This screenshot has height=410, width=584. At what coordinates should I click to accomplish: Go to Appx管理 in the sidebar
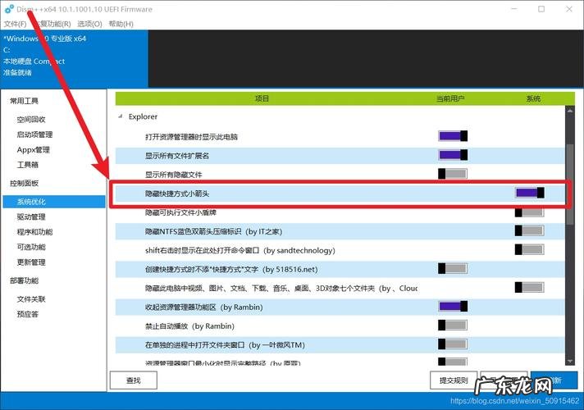(x=33, y=150)
